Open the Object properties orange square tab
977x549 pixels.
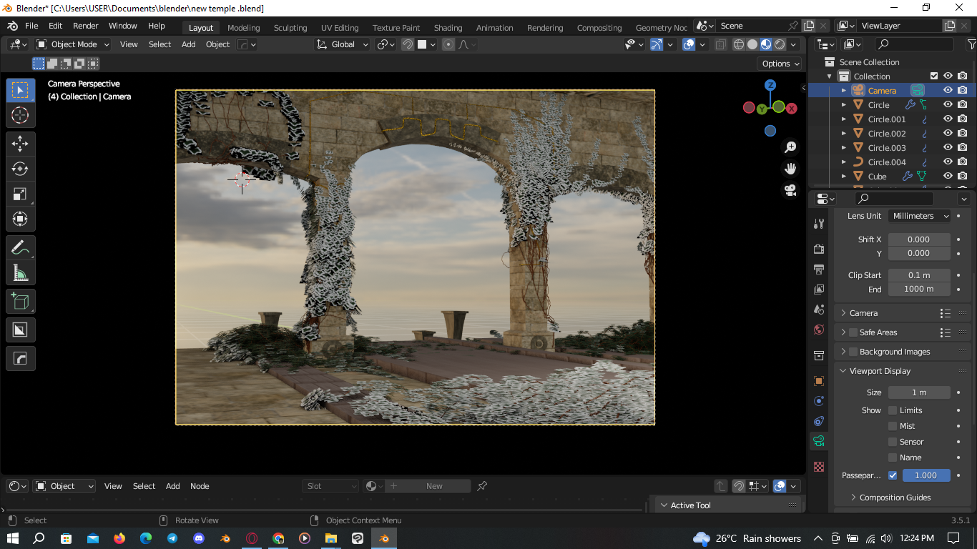(x=819, y=381)
